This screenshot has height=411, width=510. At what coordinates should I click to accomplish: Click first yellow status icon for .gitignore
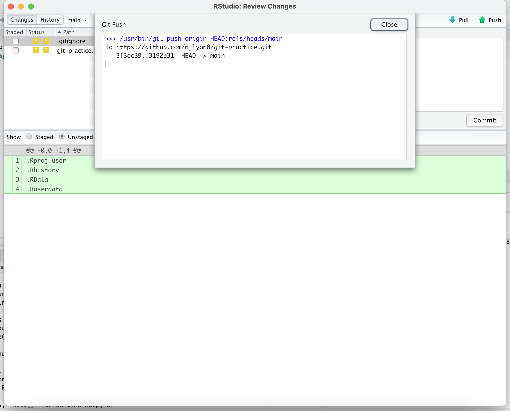36,41
